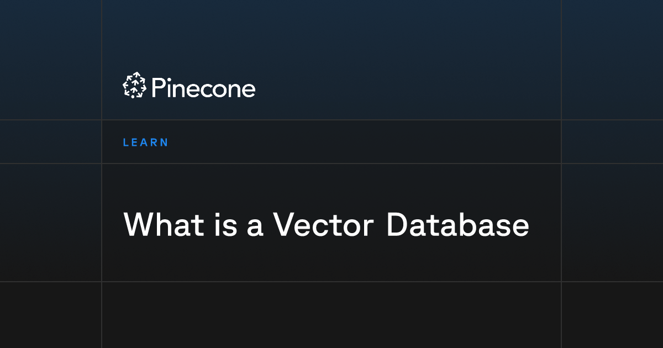Click the last "e" of the Pinecone wordmark
The height and width of the screenshot is (348, 663).
[x=249, y=90]
